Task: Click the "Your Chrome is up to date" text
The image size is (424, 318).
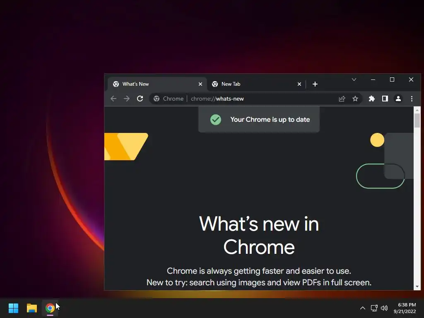Action: (270, 120)
